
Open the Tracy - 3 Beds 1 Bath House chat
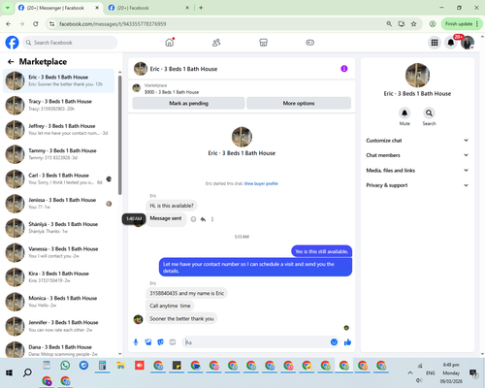coord(59,105)
